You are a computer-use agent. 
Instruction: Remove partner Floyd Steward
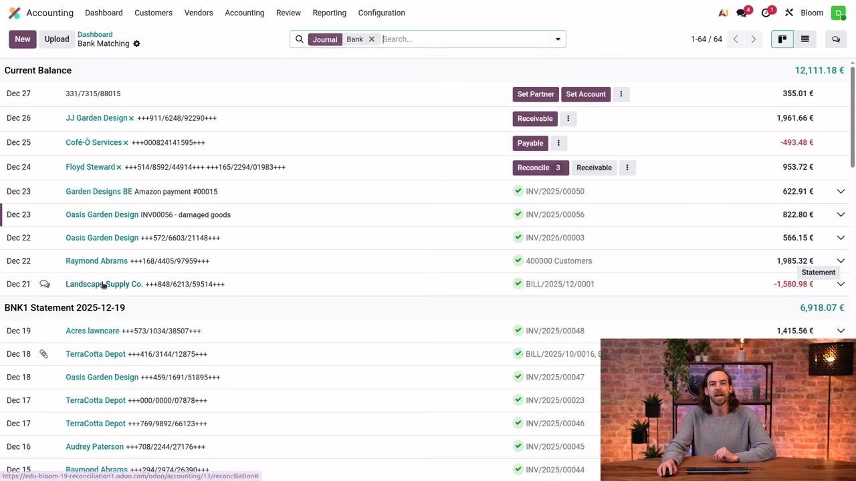(x=119, y=167)
